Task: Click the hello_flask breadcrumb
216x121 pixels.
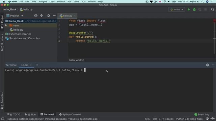Action: coord(9,9)
